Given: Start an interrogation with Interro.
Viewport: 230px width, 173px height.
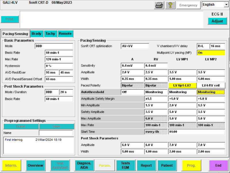Looking at the screenshot, I should tap(12, 165).
